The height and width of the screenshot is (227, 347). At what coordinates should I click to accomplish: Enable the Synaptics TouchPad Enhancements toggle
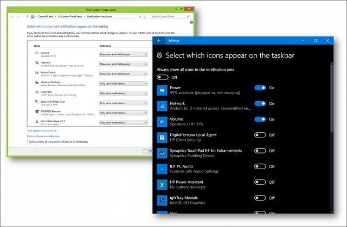tap(260, 151)
